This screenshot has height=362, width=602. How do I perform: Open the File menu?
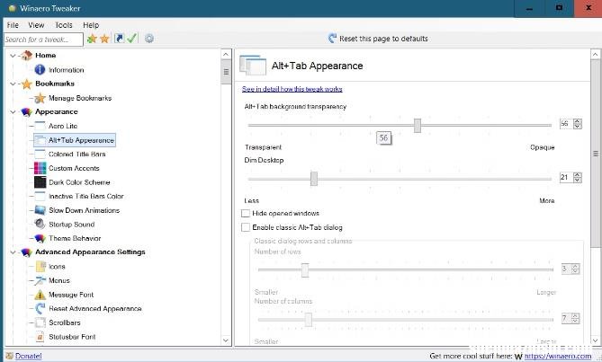(13, 25)
